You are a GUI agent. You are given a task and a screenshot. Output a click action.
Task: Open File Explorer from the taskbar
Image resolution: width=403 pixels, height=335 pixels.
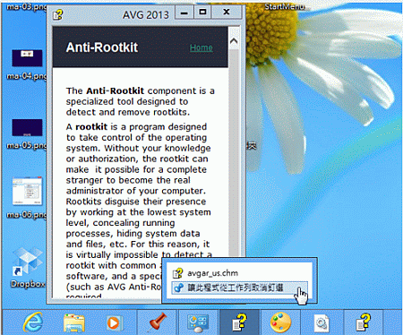coord(73,323)
